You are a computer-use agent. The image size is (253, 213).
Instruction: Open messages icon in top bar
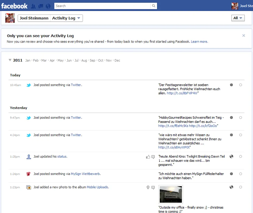coord(41,6)
